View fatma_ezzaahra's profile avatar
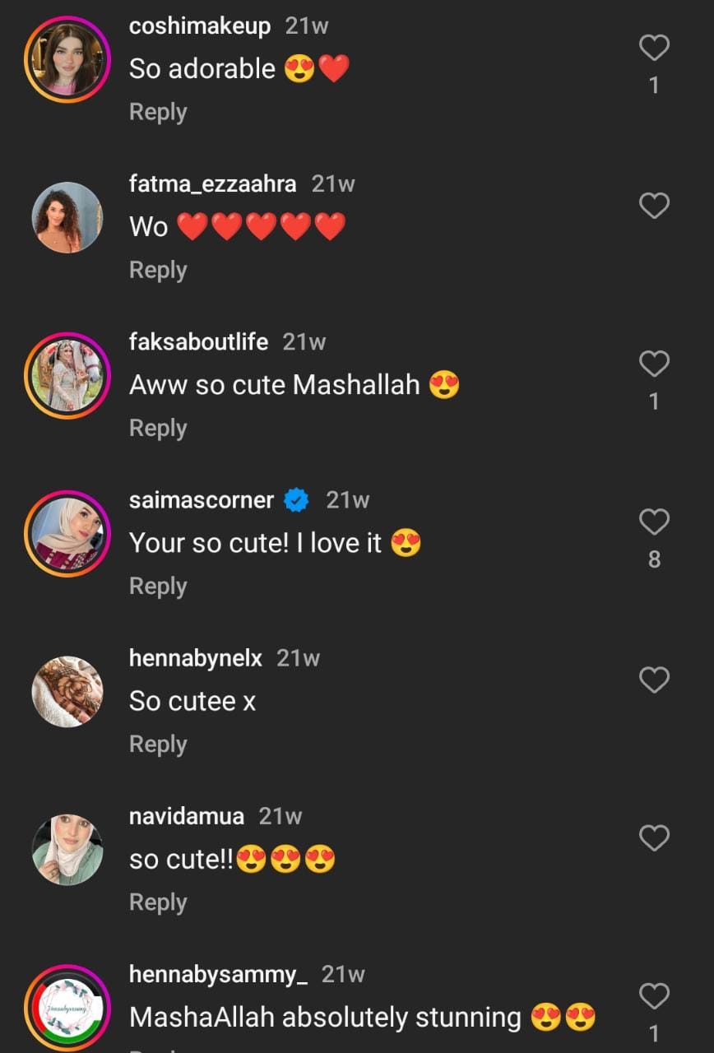The height and width of the screenshot is (1053, 714). pyautogui.click(x=67, y=217)
